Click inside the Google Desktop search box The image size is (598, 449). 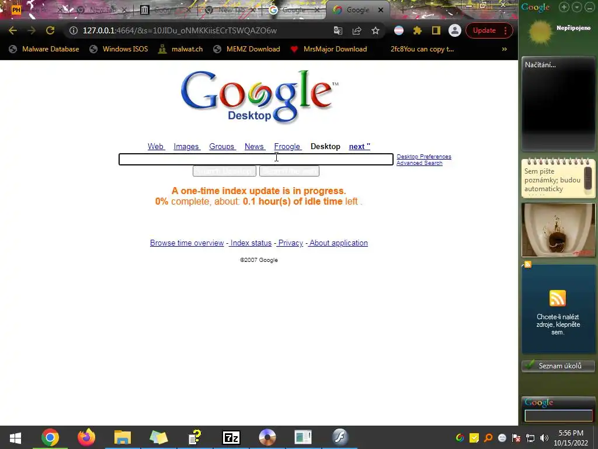coord(256,159)
